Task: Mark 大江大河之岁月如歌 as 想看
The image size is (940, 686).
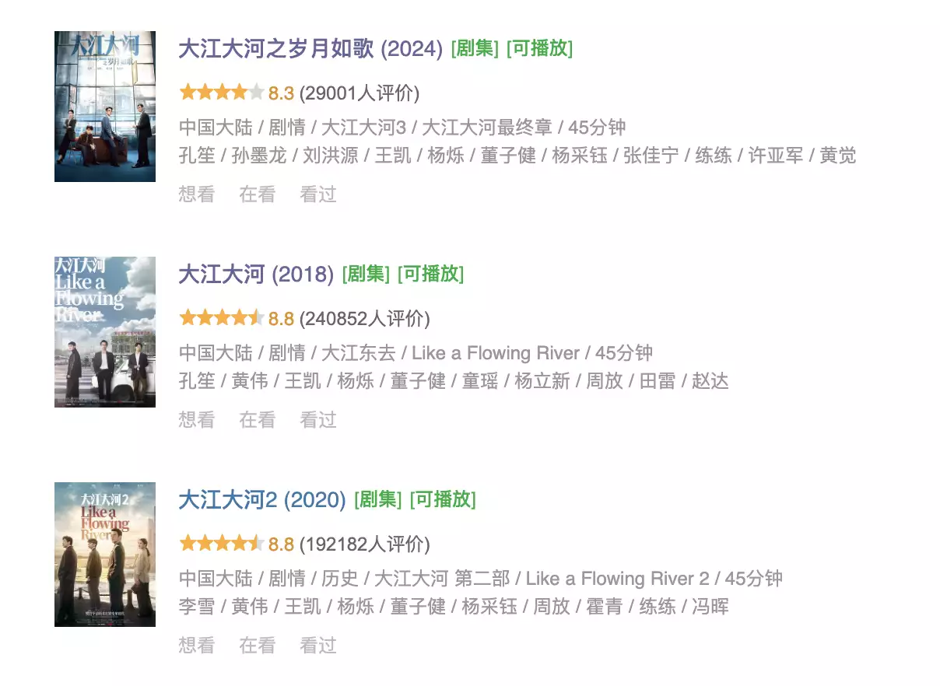Action: 197,194
